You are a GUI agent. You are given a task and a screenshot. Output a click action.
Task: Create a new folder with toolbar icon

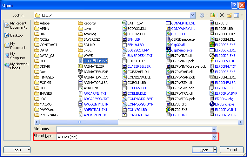[229, 15]
